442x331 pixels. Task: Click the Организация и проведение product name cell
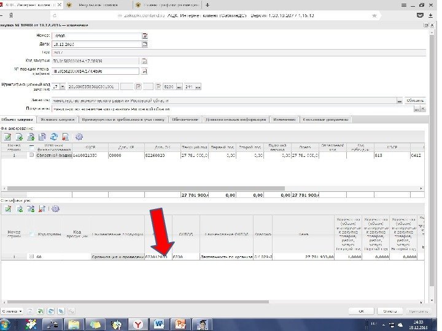[117, 257]
